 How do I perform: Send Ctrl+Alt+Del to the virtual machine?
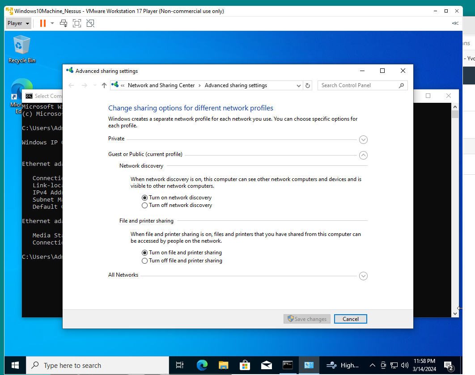coord(64,23)
